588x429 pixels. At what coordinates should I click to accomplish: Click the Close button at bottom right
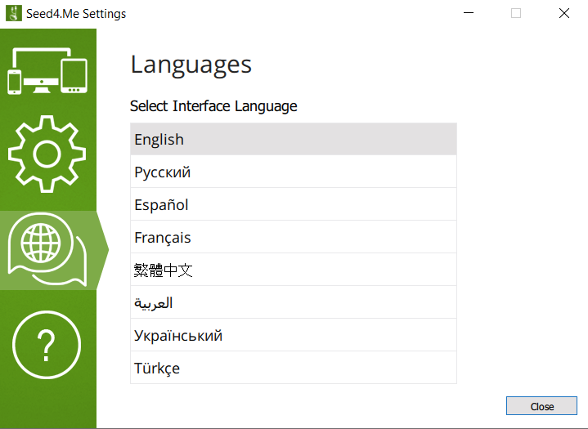coord(541,406)
